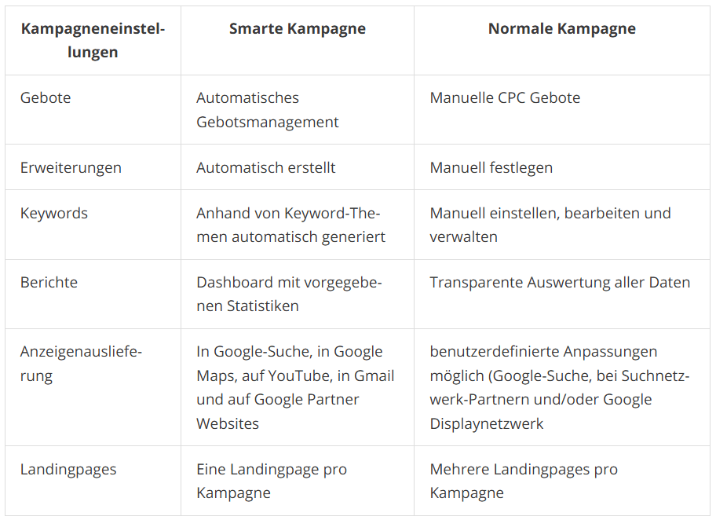
Task: Click the 'Kampagneneinstellungen' column header
Action: [x=93, y=40]
